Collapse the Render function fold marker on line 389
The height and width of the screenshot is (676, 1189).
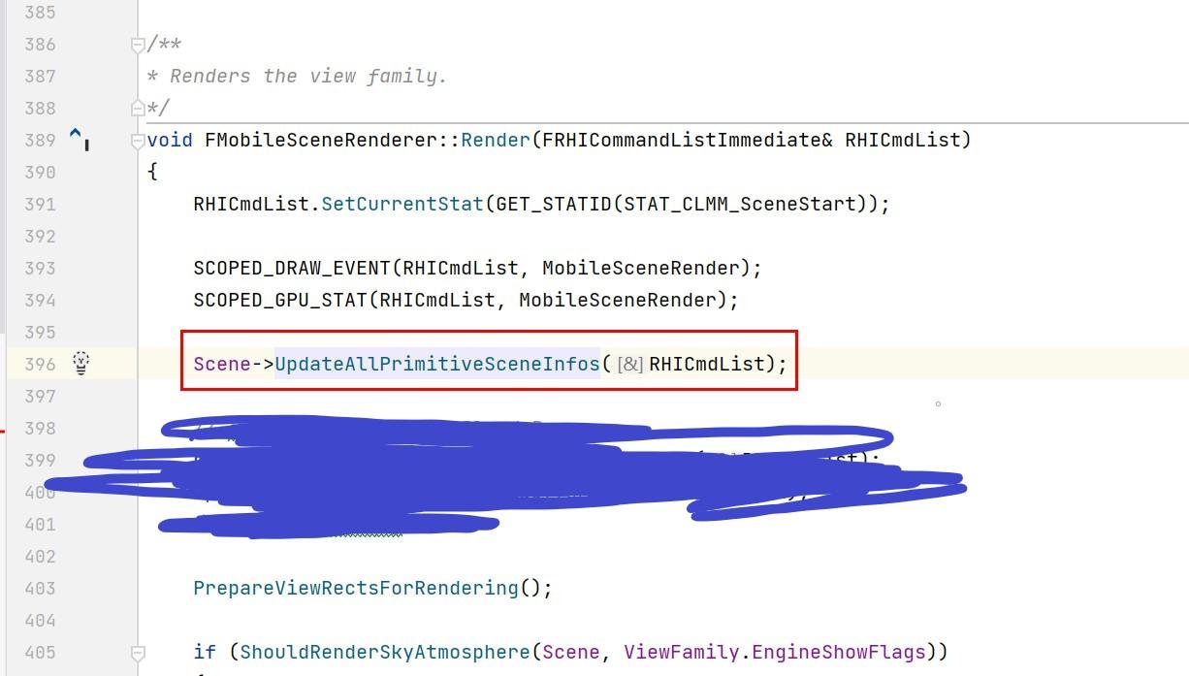[138, 140]
